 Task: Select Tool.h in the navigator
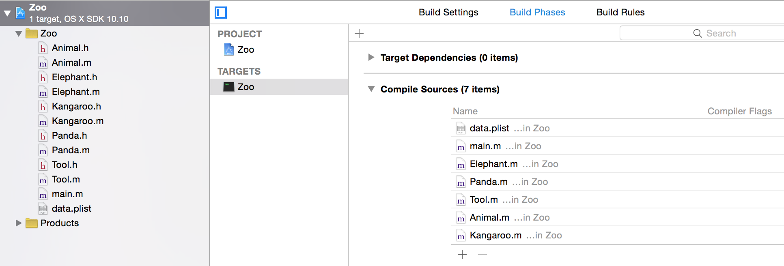pos(65,165)
